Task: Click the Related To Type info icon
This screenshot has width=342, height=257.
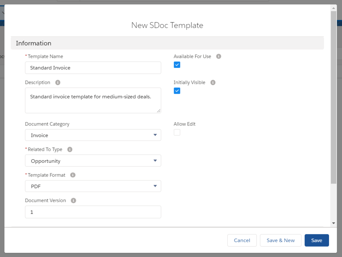Action: (x=69, y=150)
